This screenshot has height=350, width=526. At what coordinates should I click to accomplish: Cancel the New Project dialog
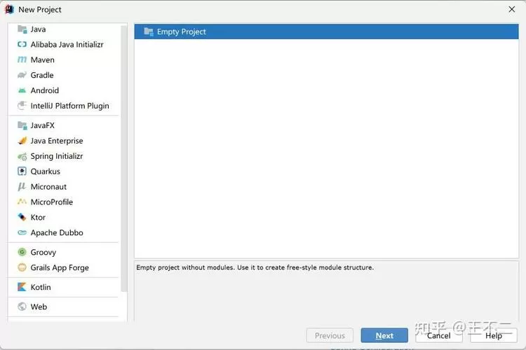coord(439,335)
